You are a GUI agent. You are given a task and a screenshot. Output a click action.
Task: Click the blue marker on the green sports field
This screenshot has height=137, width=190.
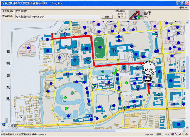[100, 47]
